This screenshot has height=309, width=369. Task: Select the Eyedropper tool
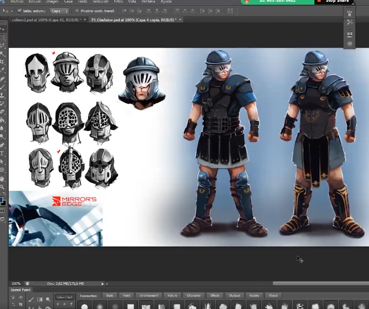click(x=2, y=70)
